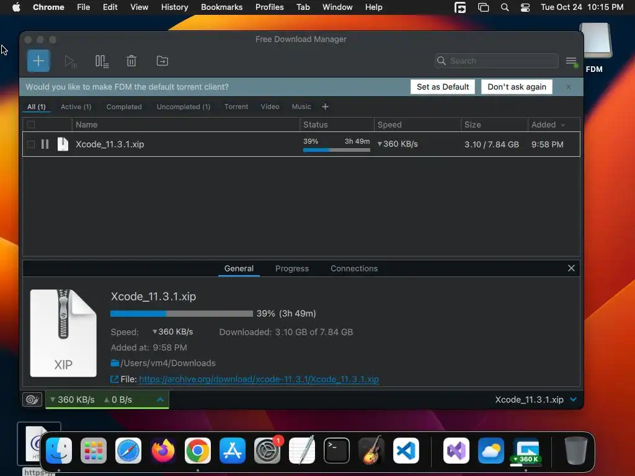Open the Bookmarks menu in menu bar
Screen dimensions: 635x476
coord(221,7)
